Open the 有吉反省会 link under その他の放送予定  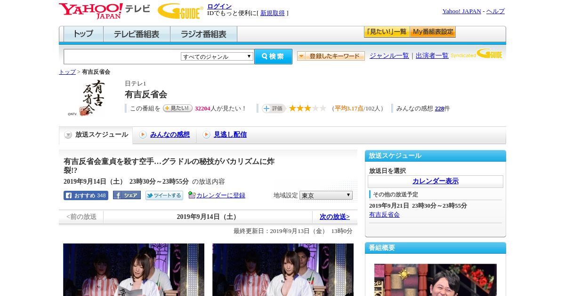[384, 214]
